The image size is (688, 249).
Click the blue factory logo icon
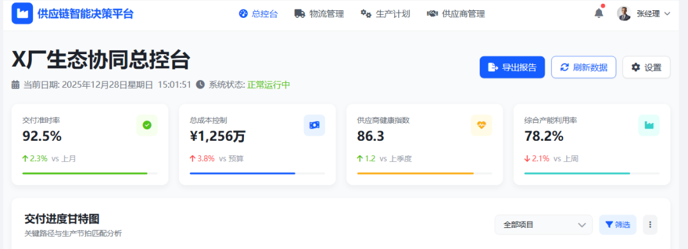tap(22, 13)
